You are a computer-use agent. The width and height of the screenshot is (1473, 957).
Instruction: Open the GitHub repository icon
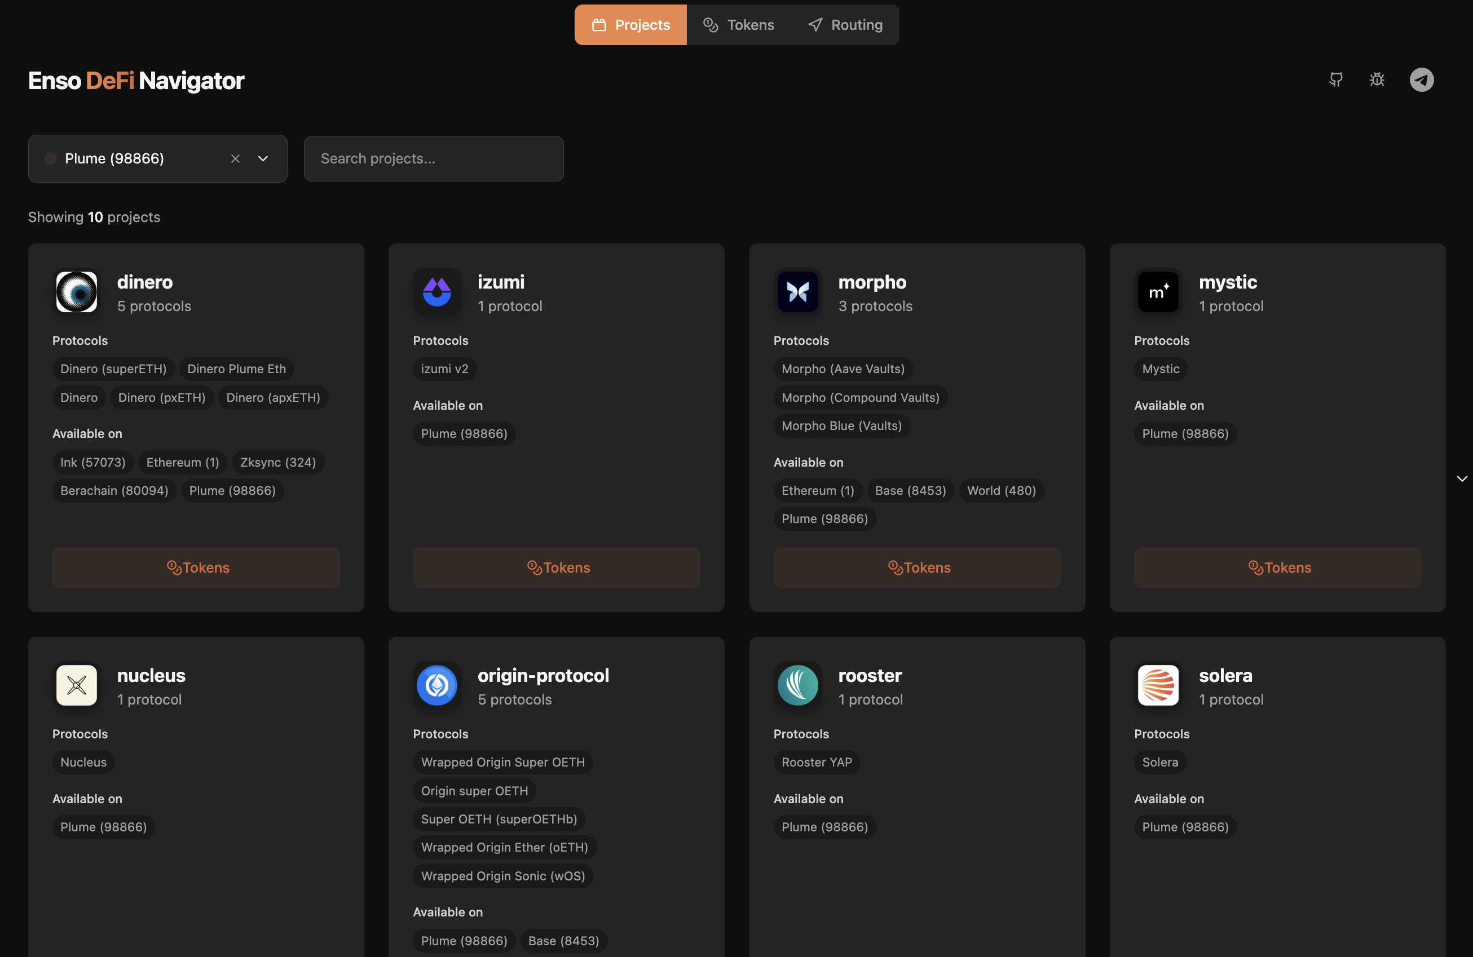[1335, 79]
